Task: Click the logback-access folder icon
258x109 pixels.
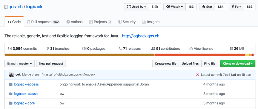Action: pos(10,84)
